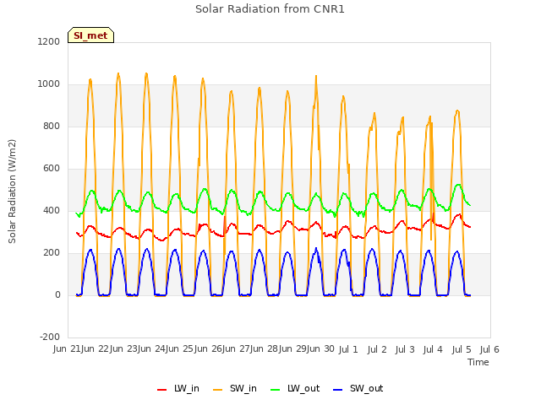This screenshot has height=405, width=541.
Task: Click the 0 y-axis tick label
Action: click(57, 294)
